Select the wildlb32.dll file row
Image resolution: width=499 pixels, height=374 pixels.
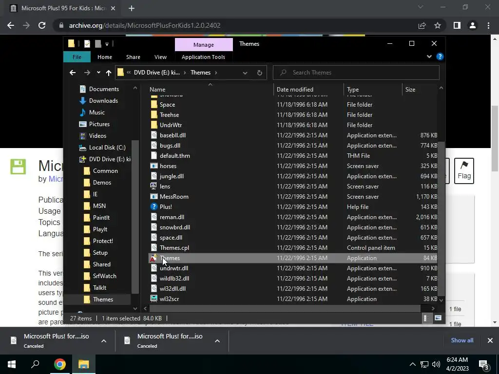pyautogui.click(x=293, y=279)
